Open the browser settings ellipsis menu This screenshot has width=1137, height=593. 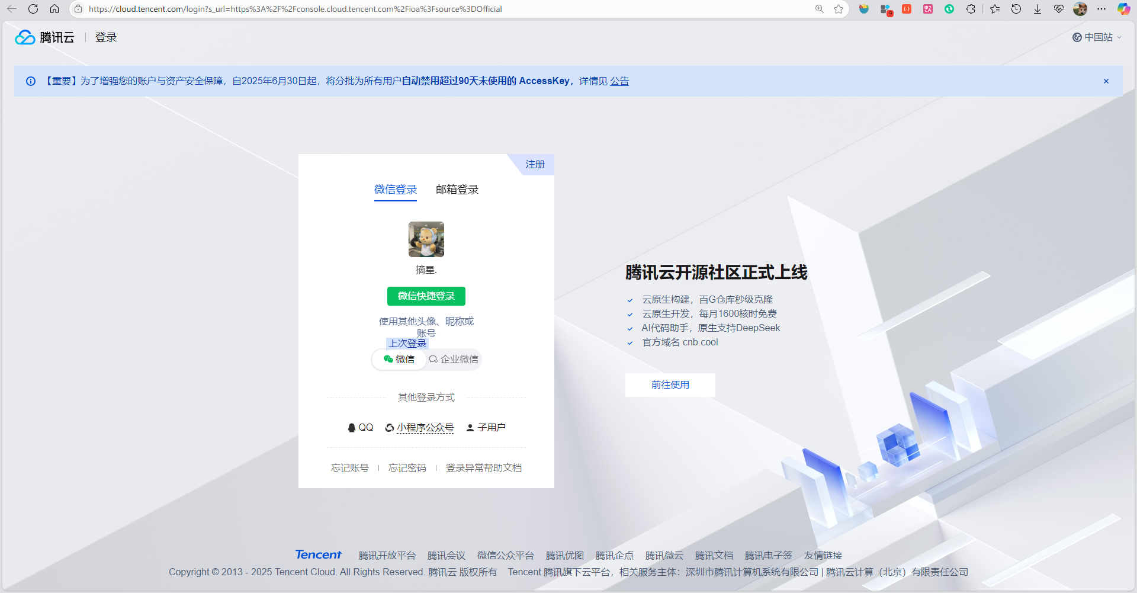1103,9
